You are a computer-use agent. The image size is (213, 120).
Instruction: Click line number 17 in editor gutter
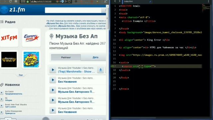114,66
